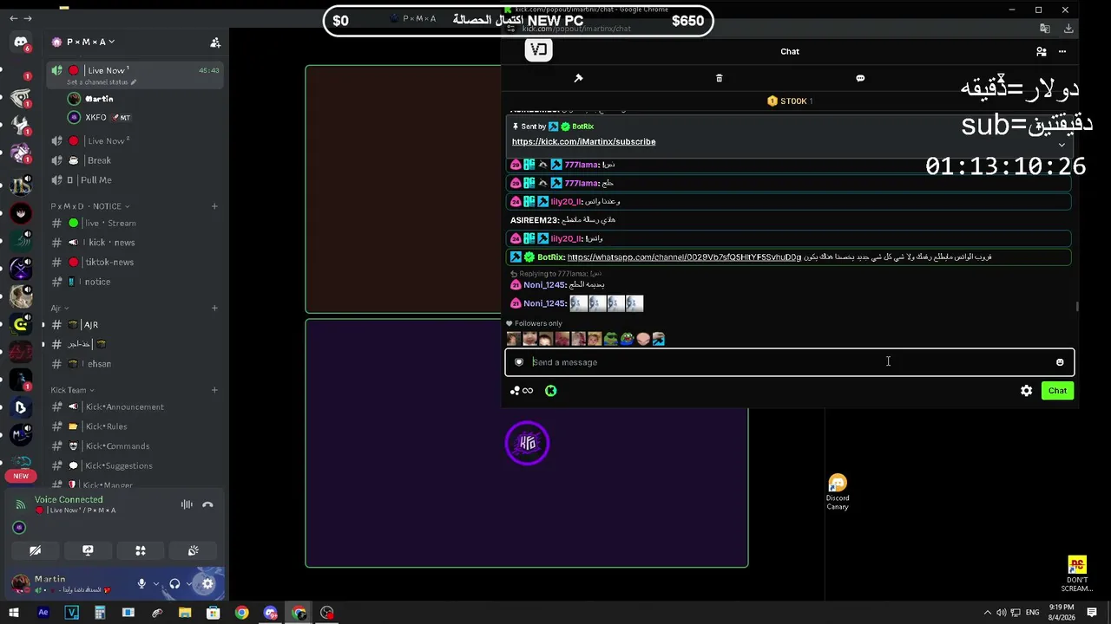
Task: Open the Windows Start menu
Action: click(14, 613)
